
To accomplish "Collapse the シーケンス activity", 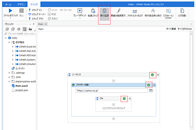I will 158,75.
